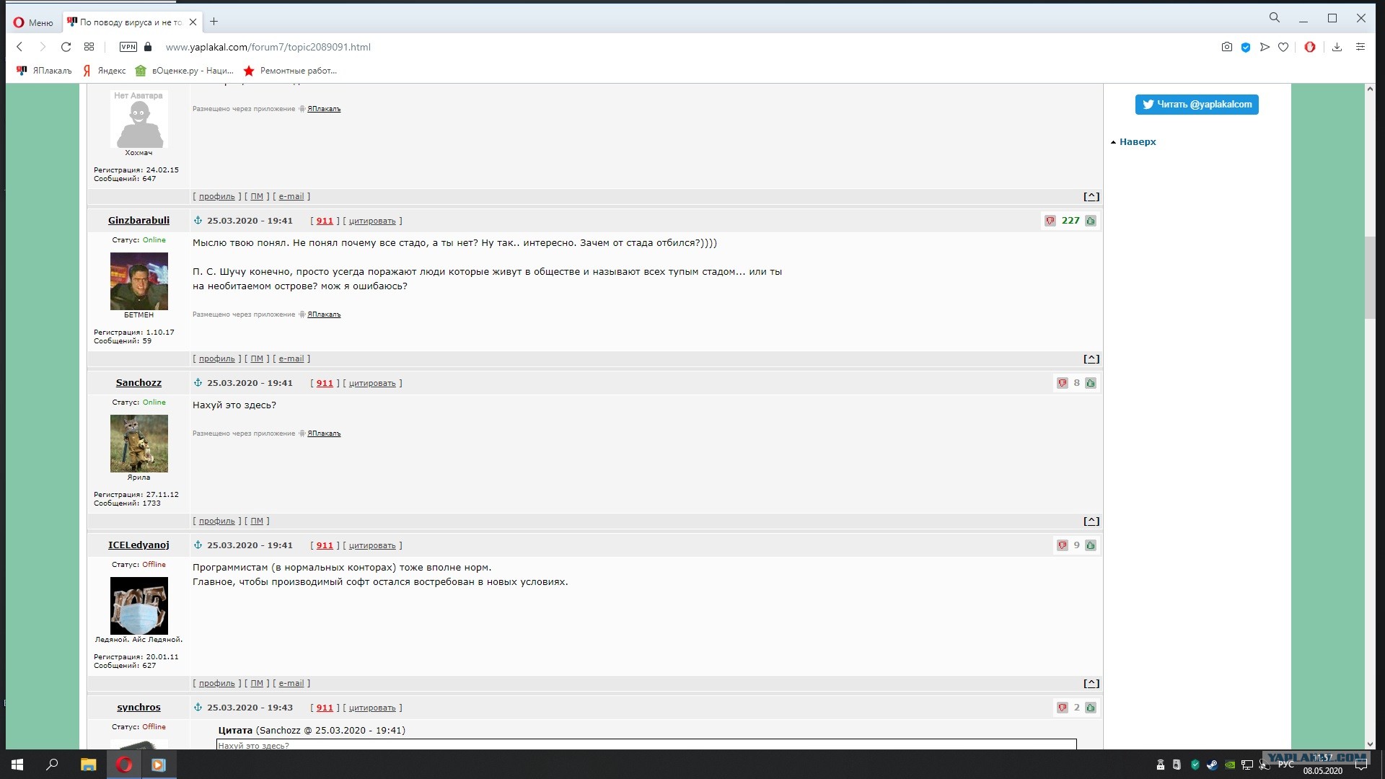The image size is (1385, 779).
Task: Add page to bookmarks with heart icon
Action: tap(1283, 47)
